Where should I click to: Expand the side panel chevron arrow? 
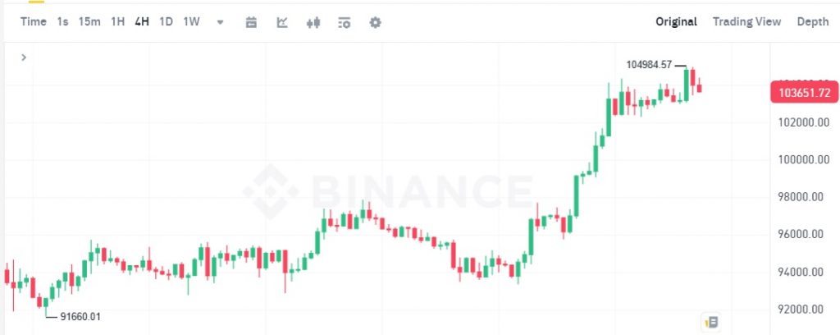click(24, 57)
